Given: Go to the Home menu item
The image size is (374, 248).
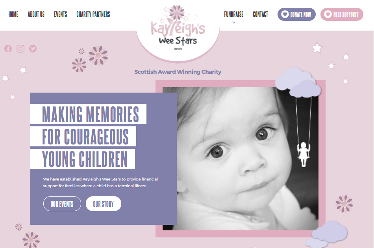Looking at the screenshot, I should pyautogui.click(x=13, y=14).
